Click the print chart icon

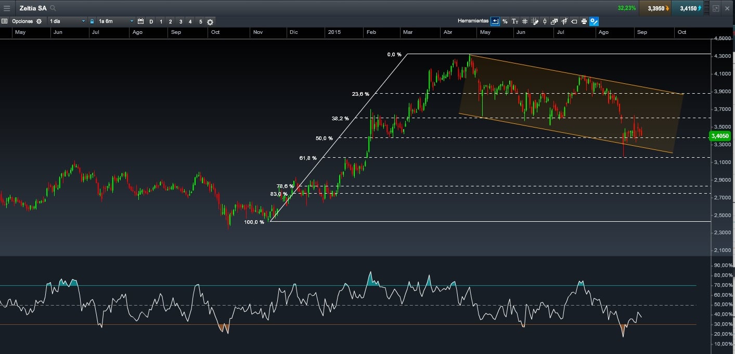[584, 21]
